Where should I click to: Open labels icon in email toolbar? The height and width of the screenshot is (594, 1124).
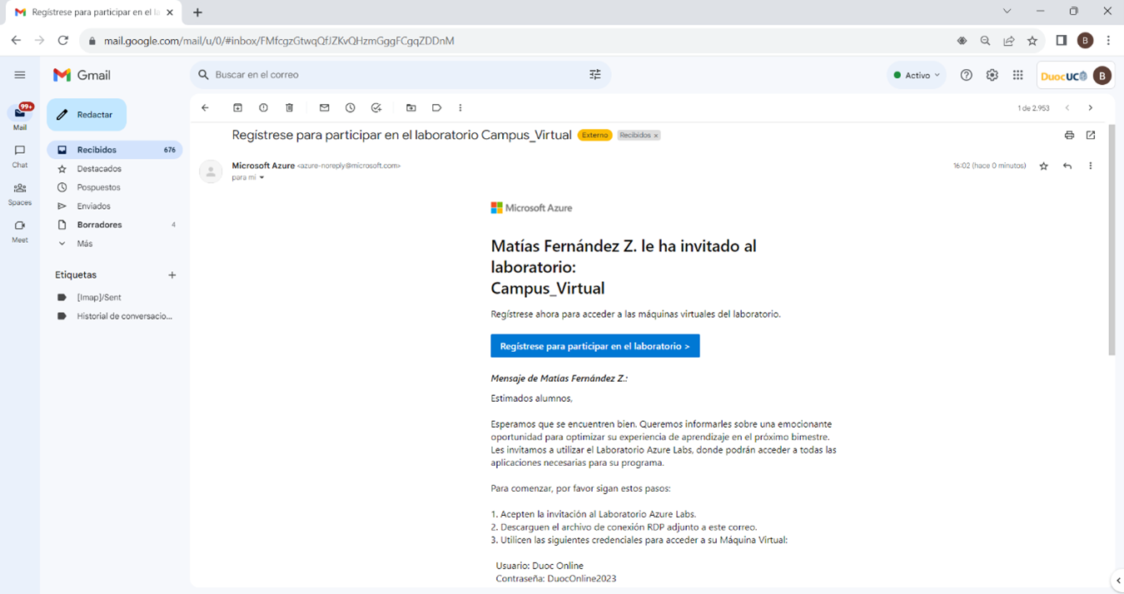tap(436, 108)
